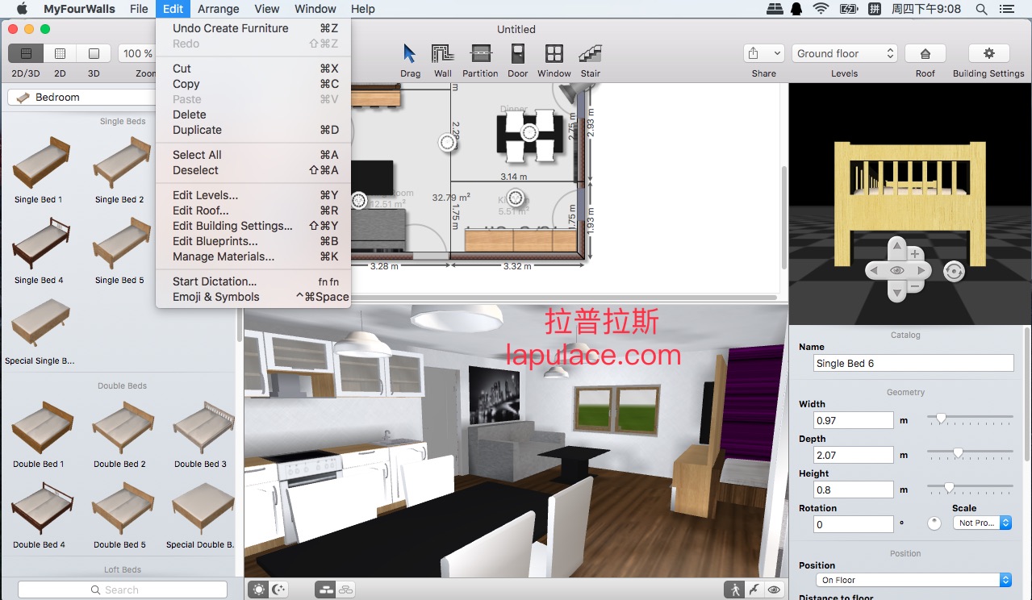The width and height of the screenshot is (1032, 600).
Task: Choose Manage Materials menu item
Action: tap(253, 256)
